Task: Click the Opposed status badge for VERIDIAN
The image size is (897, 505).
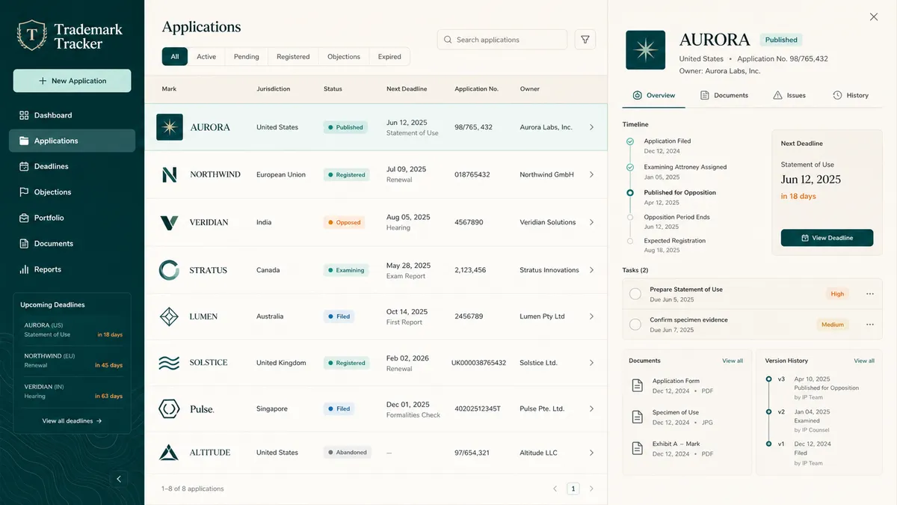Action: (345, 222)
